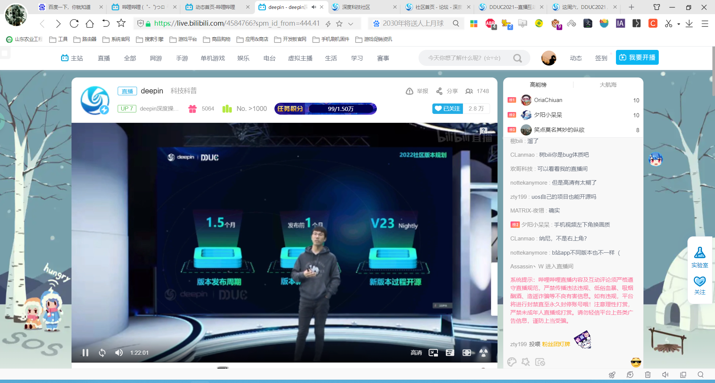This screenshot has height=383, width=715.
Task: Select 虚拟主播 in the top navigation menu
Action: [x=300, y=58]
